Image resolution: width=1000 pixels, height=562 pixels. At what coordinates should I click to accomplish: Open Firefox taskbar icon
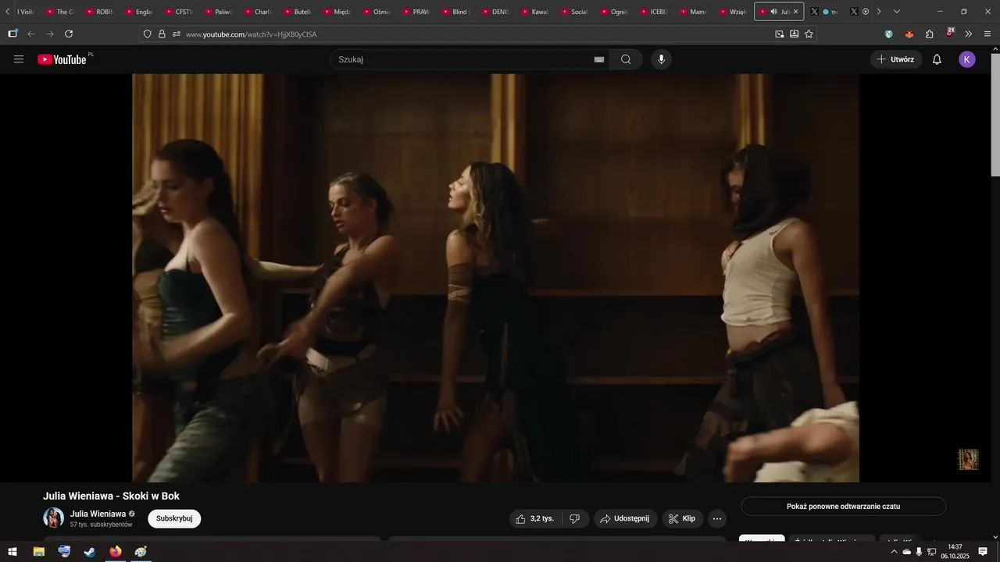(x=116, y=552)
